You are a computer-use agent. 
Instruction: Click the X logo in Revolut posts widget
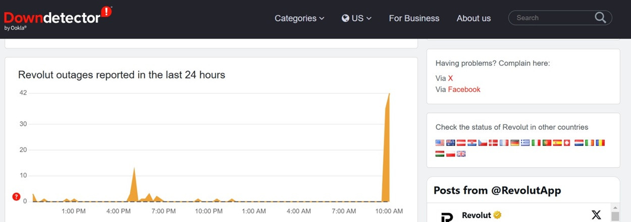pos(596,215)
